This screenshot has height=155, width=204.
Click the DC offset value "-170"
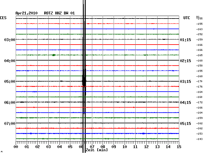[x=199, y=81]
